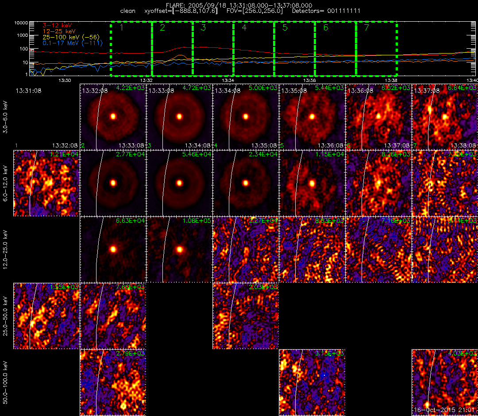Select the 3-6 keV image with peak 4.72E+03
Viewport: 478px width, 416px height.
point(179,117)
